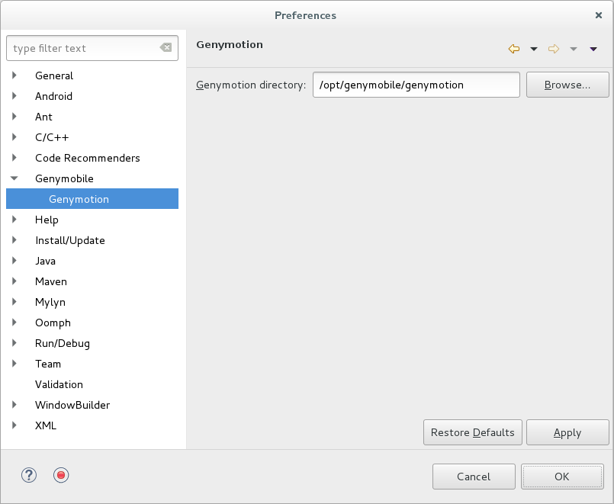Select the Genymobile category
614x504 pixels.
tap(64, 179)
